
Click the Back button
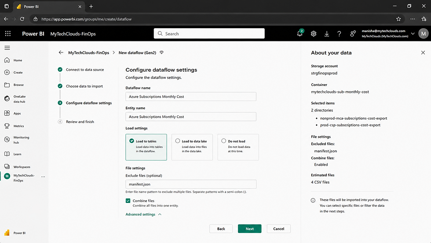point(221,228)
